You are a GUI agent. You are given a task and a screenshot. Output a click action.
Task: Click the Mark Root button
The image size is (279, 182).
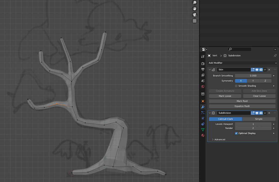pyautogui.click(x=242, y=101)
